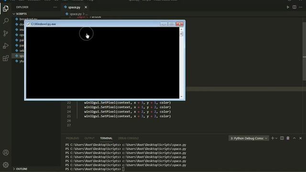This screenshot has height=172, width=306.
Task: Run the Python file with the play icon
Action: (288, 7)
